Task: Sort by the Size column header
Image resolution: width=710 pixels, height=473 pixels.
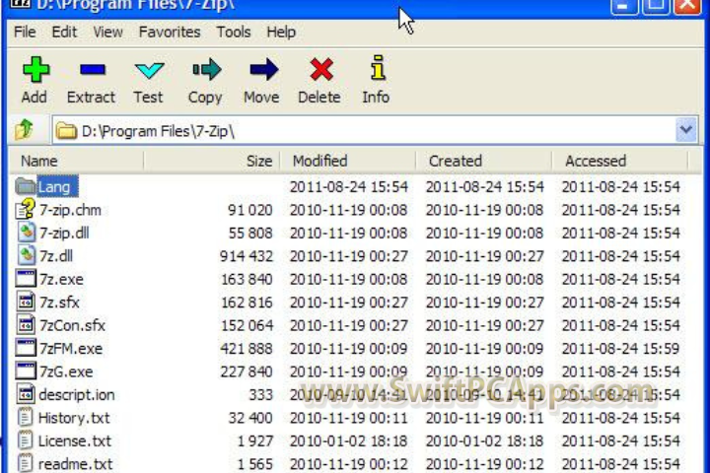Action: click(x=212, y=162)
